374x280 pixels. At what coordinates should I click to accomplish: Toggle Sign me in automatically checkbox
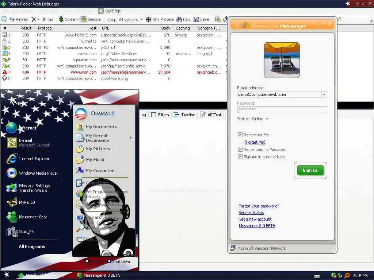(x=240, y=157)
